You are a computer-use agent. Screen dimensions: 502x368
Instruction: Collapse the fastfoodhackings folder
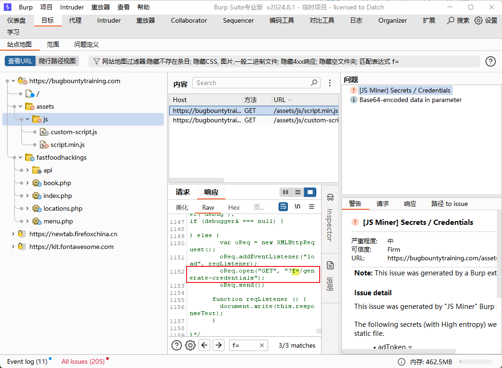pos(20,157)
